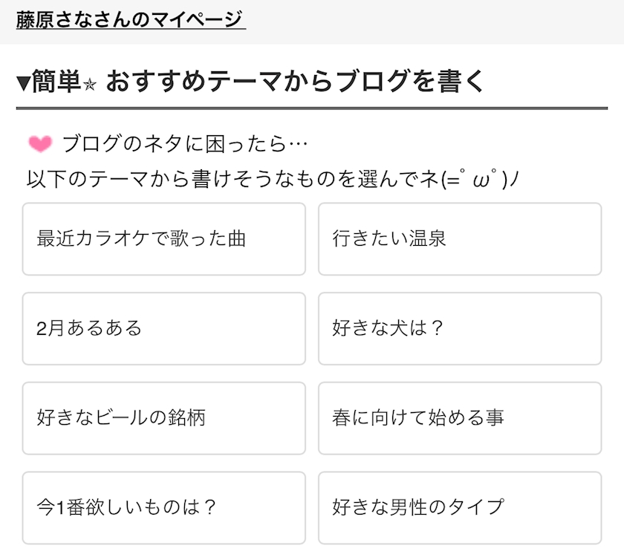Choose the 行きたい温泉 theme

point(459,239)
